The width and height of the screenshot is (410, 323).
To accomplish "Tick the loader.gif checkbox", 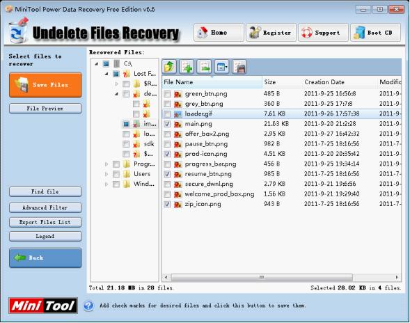I will (x=167, y=114).
